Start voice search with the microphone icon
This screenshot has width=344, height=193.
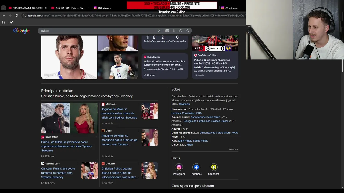click(x=174, y=31)
